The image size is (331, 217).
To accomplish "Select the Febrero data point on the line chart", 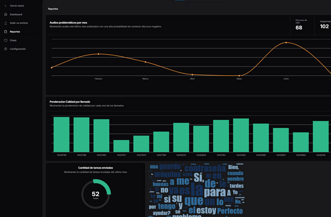I will [98, 54].
